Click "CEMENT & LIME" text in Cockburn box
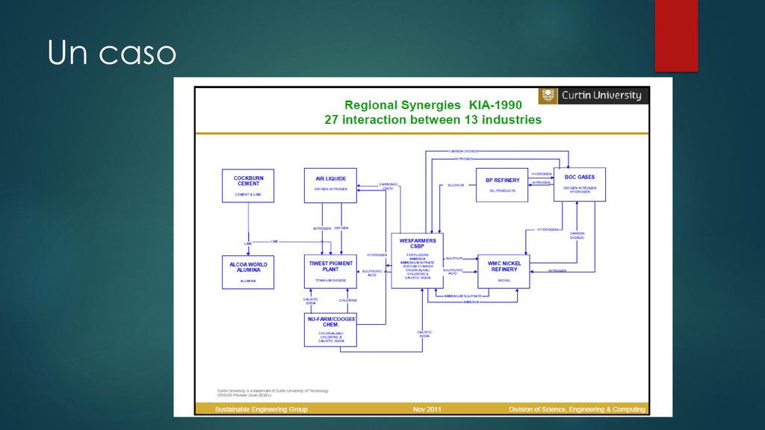Screen dimensions: 765x430 [248, 195]
